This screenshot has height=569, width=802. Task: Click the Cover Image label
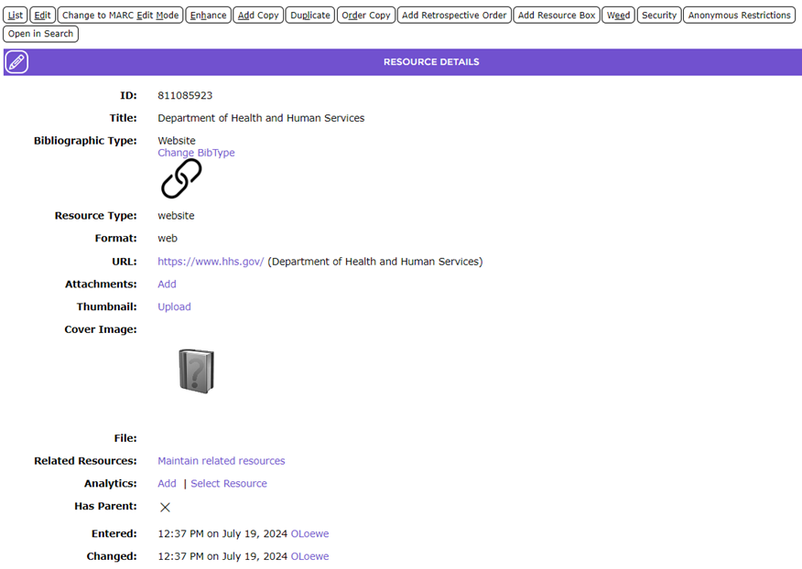coord(101,329)
